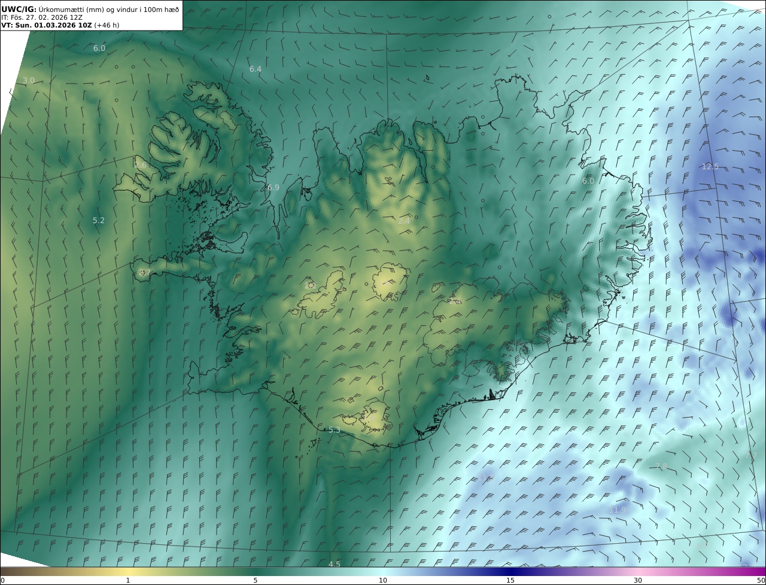Select the 2.4 value in north Iceland
The image size is (766, 585).
coord(405,221)
